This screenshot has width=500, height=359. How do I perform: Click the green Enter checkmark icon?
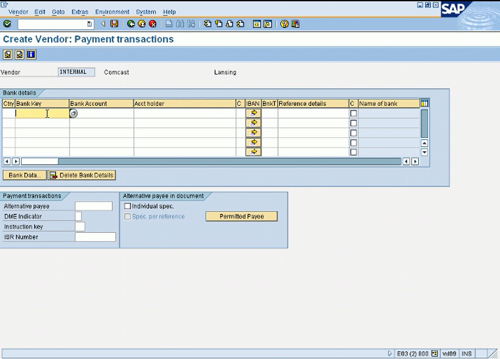pos(7,24)
